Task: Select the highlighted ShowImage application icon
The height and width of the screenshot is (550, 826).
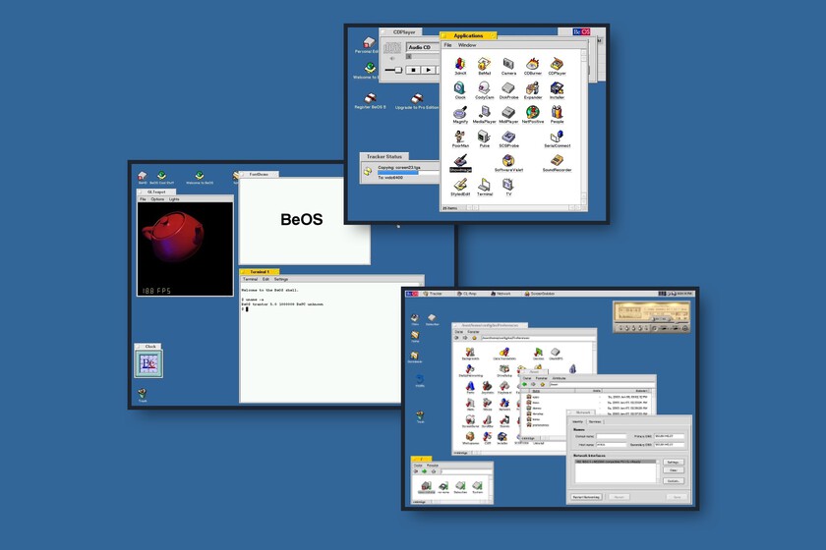Action: tap(460, 162)
